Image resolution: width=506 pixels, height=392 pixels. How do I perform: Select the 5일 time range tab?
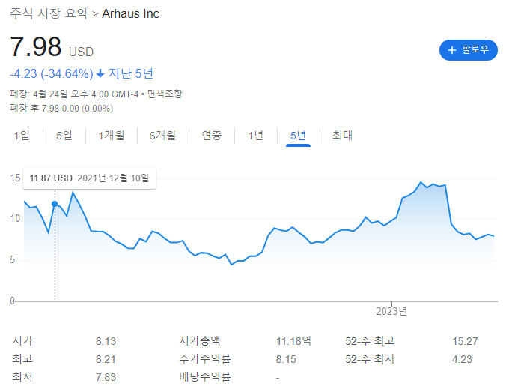(64, 136)
